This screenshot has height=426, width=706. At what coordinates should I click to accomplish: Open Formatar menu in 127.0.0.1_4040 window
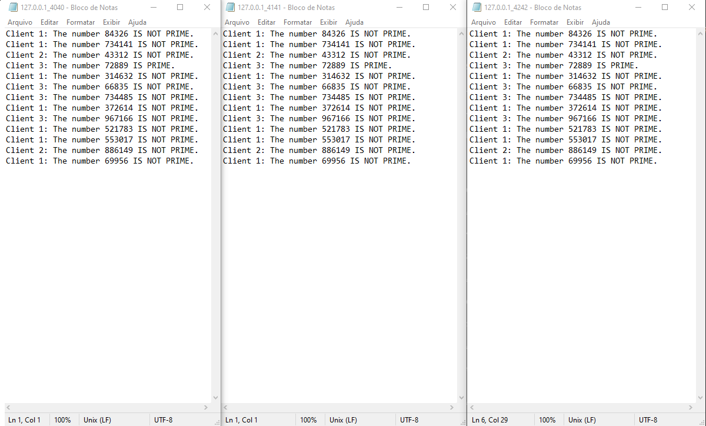(x=81, y=22)
